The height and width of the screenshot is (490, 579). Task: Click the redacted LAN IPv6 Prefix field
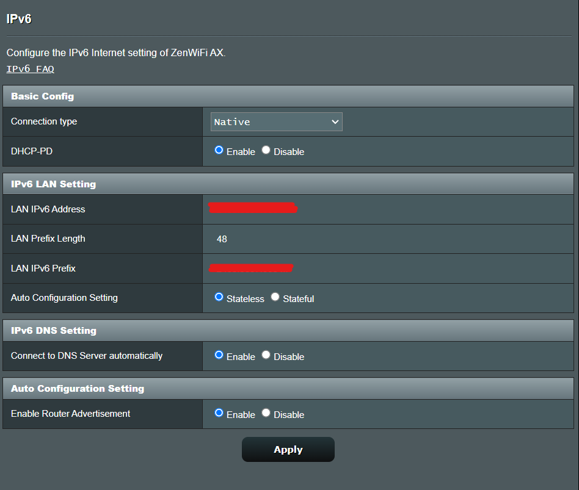250,267
